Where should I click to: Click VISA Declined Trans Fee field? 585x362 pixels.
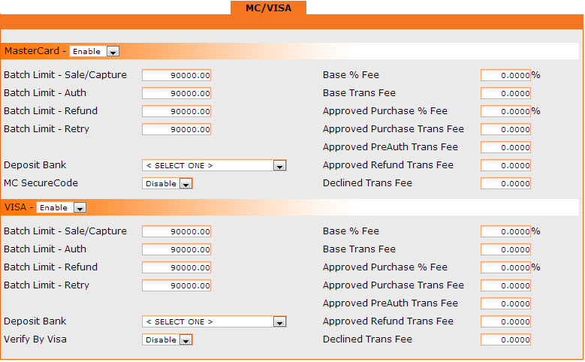point(505,339)
